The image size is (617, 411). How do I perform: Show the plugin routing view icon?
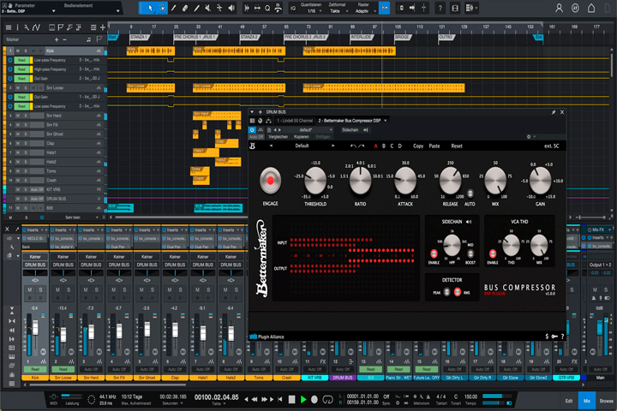[x=268, y=121]
